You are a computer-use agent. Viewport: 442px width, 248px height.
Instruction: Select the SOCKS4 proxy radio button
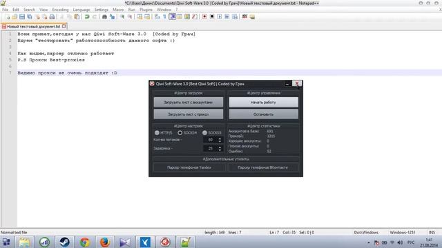(180, 132)
